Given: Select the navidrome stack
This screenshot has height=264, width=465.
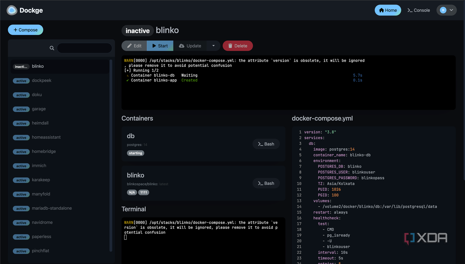Looking at the screenshot, I should tap(60, 223).
